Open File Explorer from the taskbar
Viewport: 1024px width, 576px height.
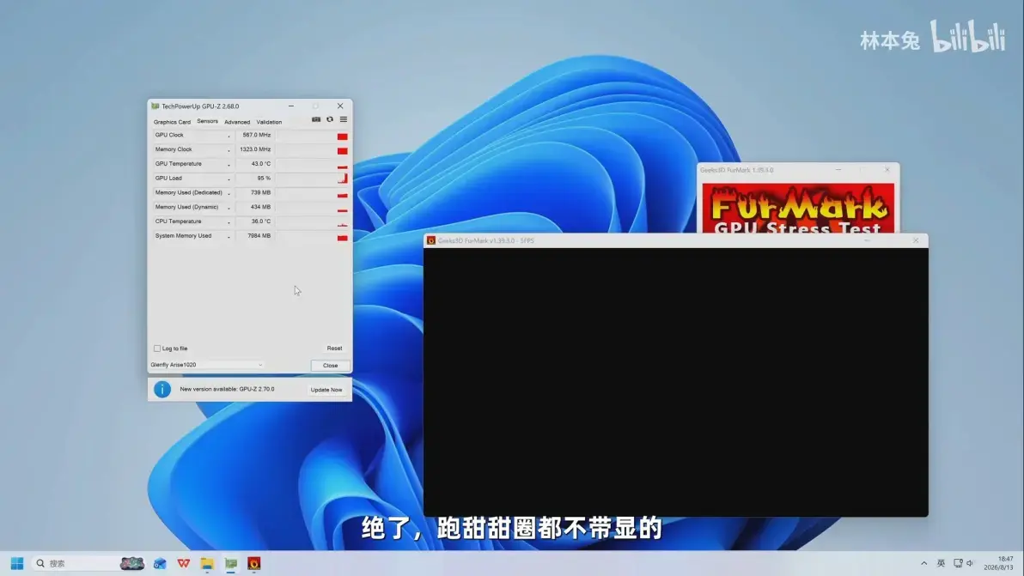(x=207, y=564)
